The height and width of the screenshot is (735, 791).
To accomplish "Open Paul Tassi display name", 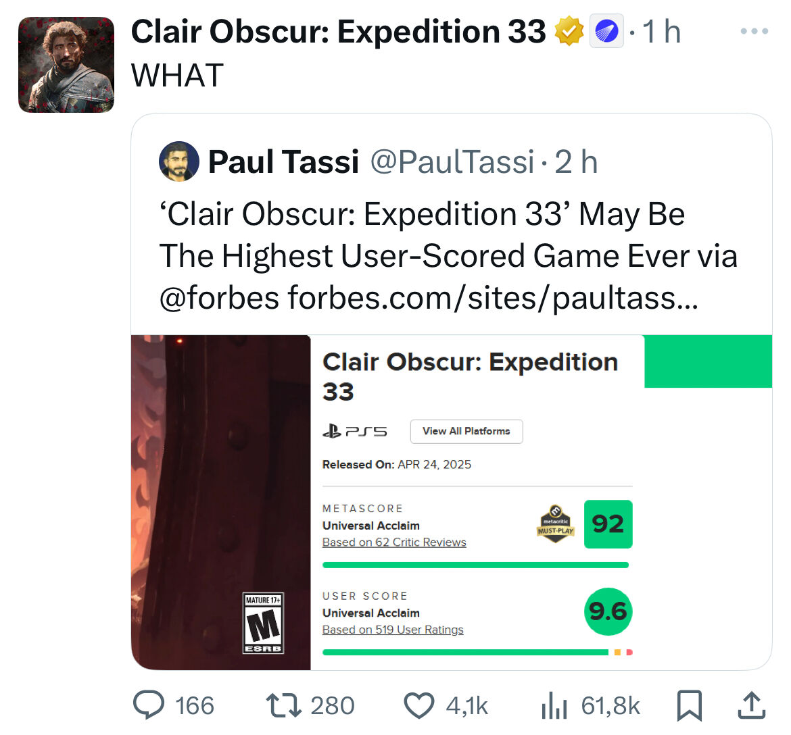I will click(283, 162).
